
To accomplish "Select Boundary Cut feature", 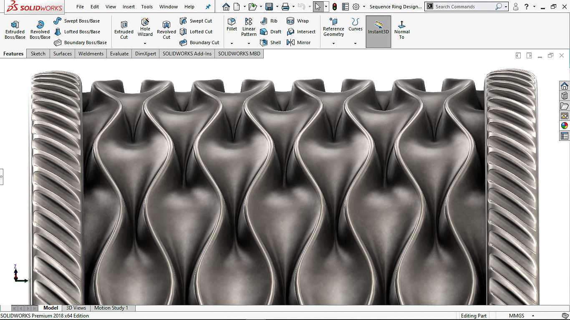I will tap(199, 42).
